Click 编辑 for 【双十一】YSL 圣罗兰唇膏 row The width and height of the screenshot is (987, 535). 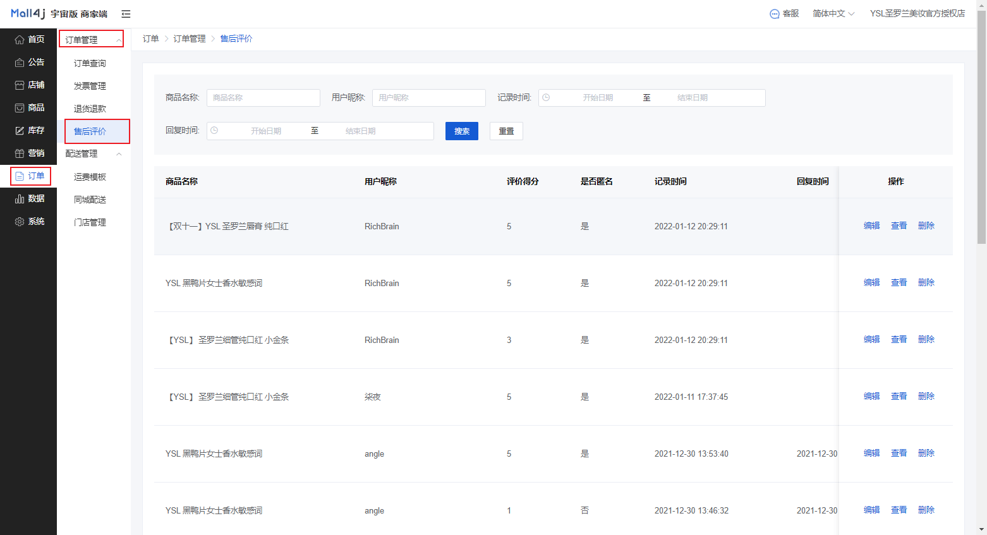pyautogui.click(x=872, y=226)
